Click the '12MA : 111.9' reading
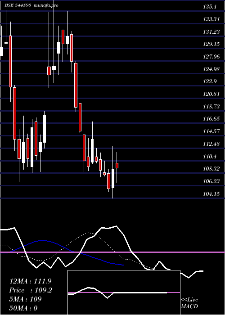The width and height of the screenshot is (225, 315). [30, 281]
